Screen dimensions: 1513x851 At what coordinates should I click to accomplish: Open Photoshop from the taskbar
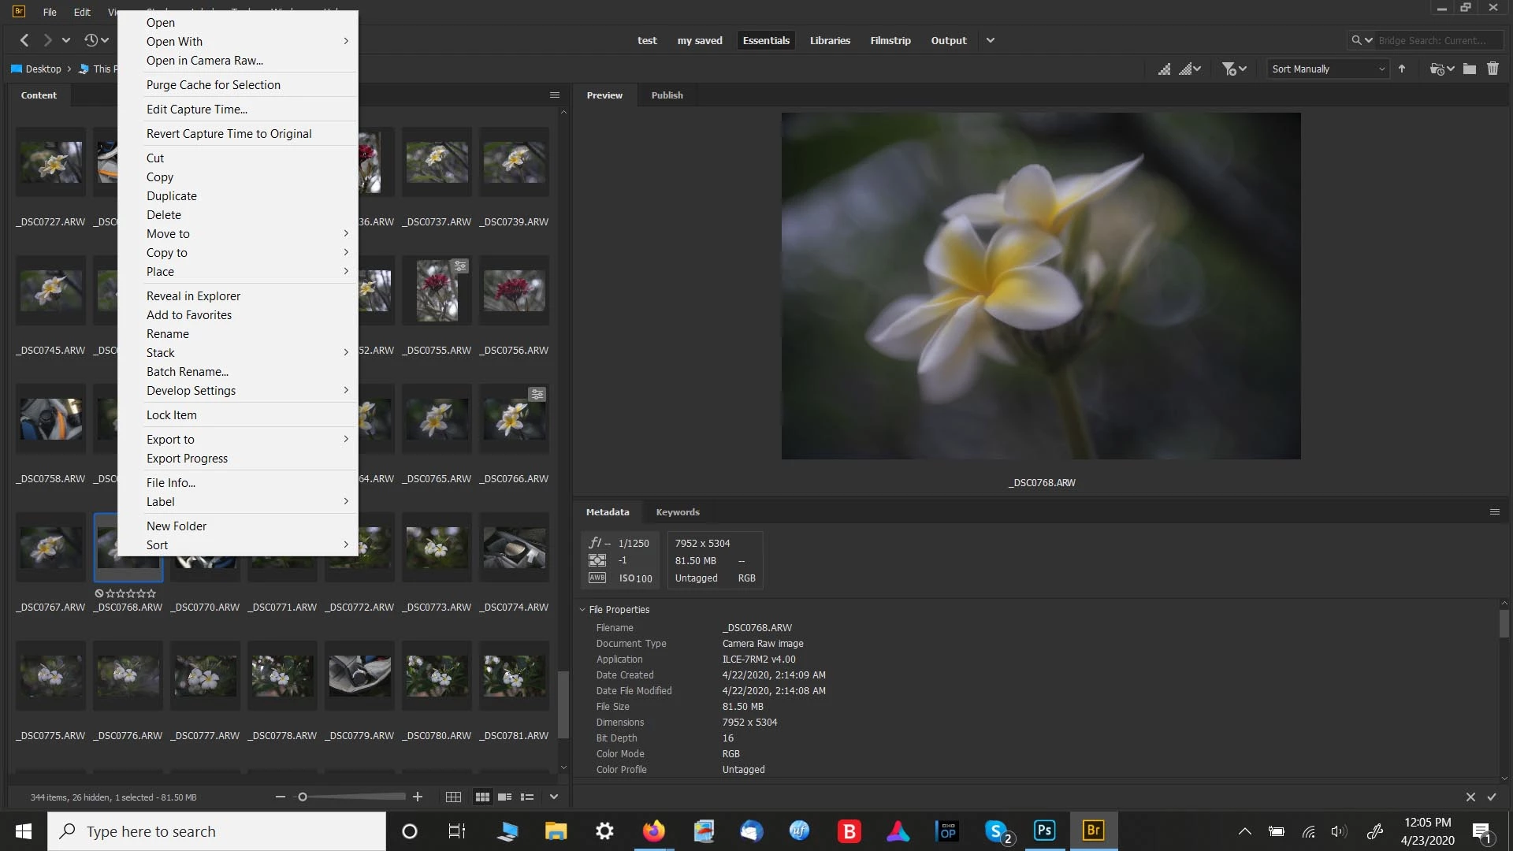pos(1044,831)
